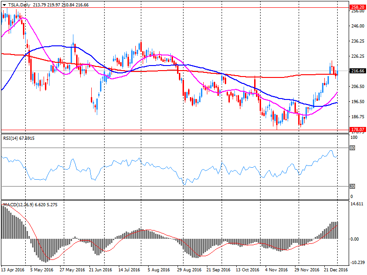
Task: Click the triangle arrow beside TSLA,Daily
Action: pyautogui.click(x=4, y=5)
